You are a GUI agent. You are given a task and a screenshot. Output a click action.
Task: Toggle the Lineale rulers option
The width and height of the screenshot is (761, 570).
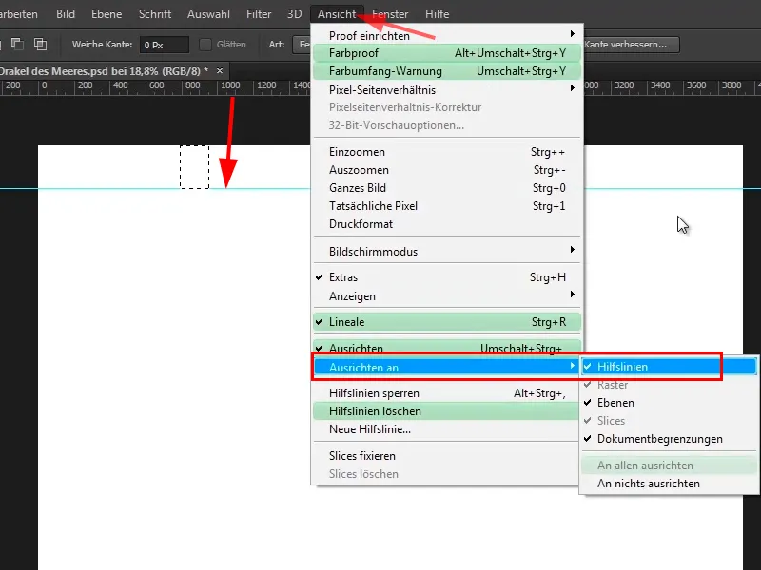(x=446, y=322)
